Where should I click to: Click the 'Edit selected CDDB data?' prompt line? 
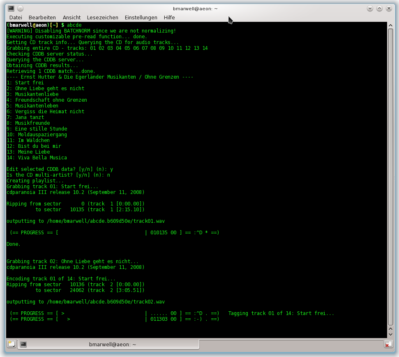point(60,169)
